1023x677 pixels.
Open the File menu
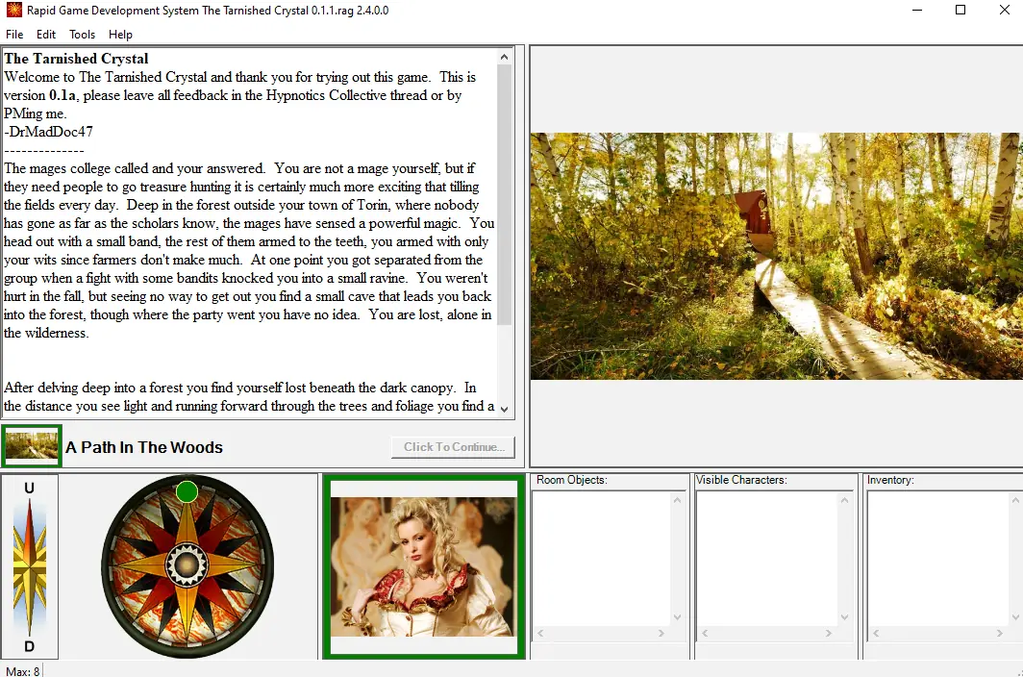(x=14, y=35)
